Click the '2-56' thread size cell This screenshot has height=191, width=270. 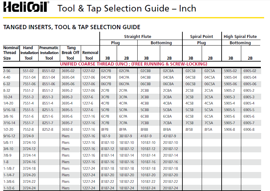[x=7, y=71]
